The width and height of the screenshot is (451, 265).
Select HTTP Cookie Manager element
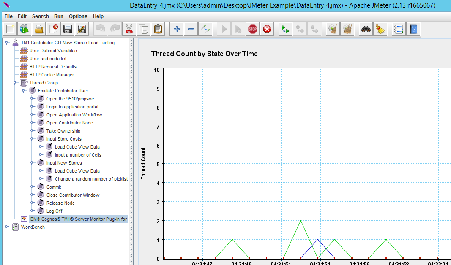point(52,75)
